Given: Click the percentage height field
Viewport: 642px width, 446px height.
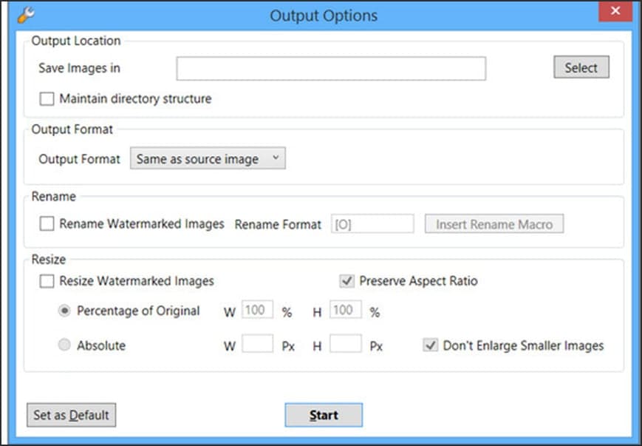Looking at the screenshot, I should [x=346, y=311].
